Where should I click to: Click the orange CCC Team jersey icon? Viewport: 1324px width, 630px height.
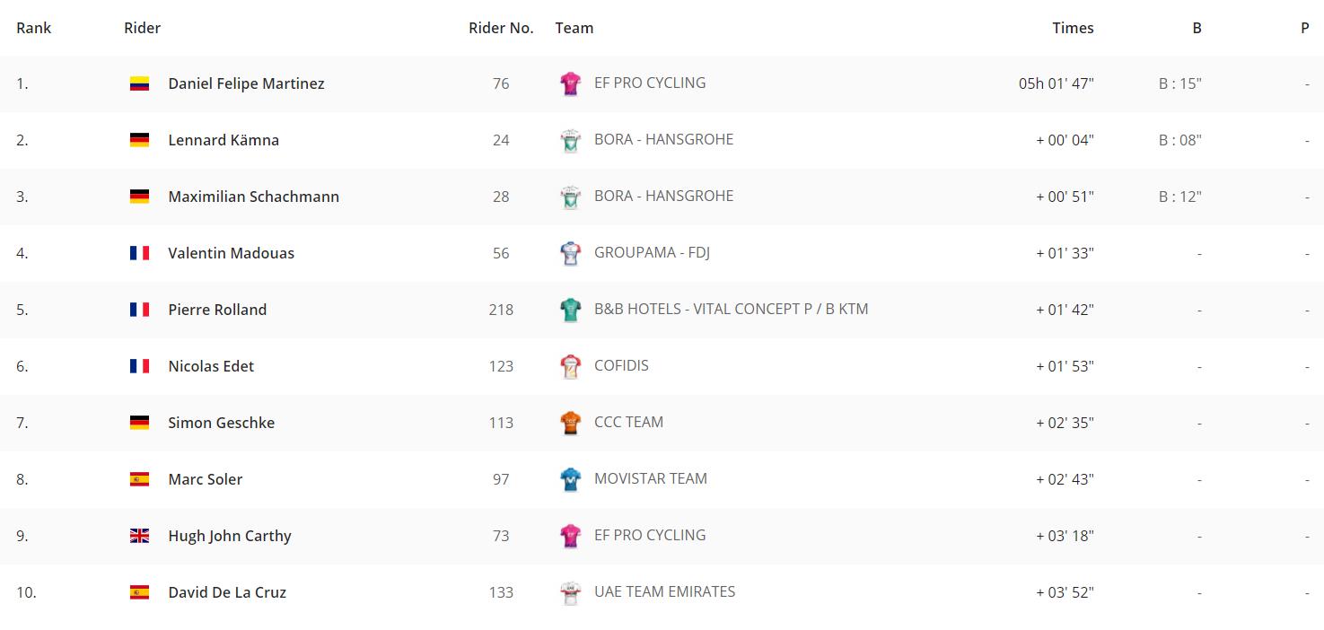(570, 423)
